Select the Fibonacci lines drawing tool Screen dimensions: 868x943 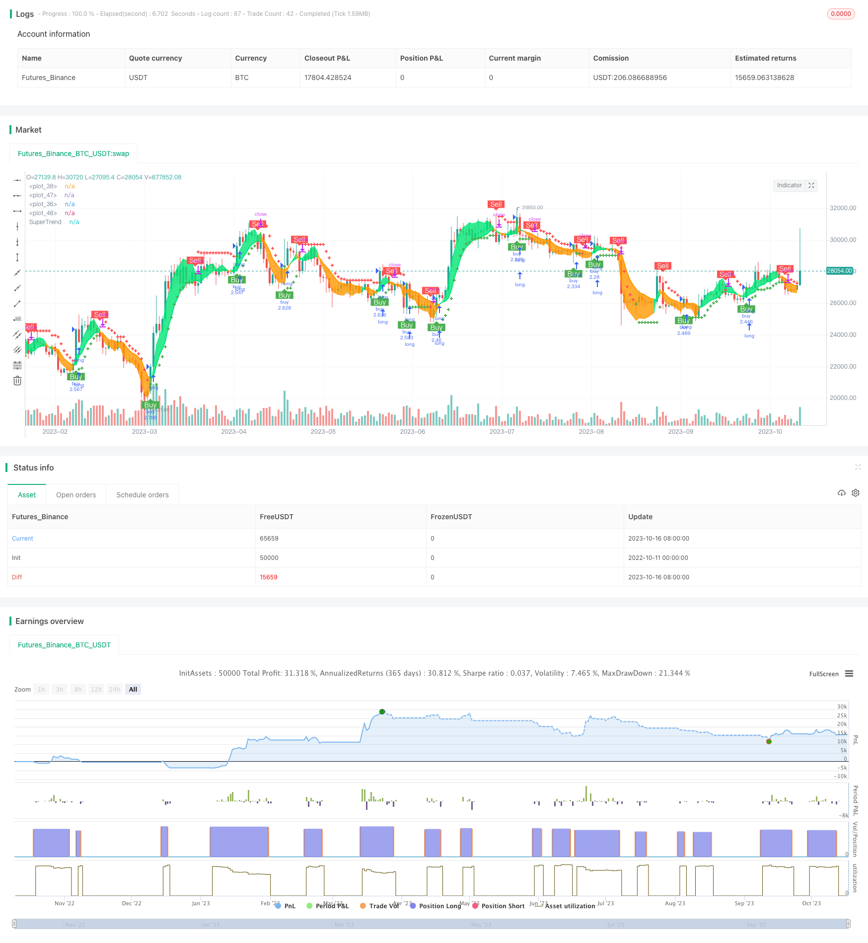coord(17,365)
